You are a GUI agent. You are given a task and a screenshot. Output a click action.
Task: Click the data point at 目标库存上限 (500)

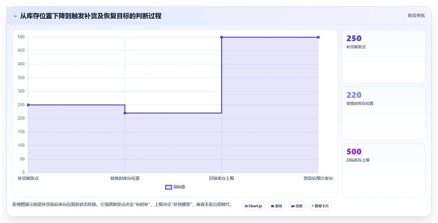[222, 37]
